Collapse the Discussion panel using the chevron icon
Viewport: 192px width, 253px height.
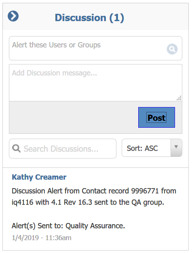(13, 16)
